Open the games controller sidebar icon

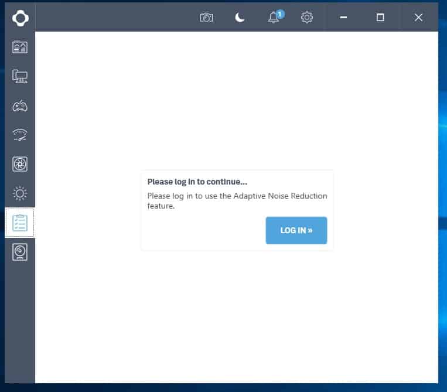click(20, 106)
